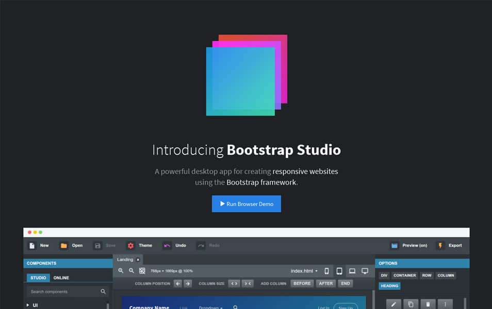Activate the desktop monitor preview toggle

[x=365, y=270]
